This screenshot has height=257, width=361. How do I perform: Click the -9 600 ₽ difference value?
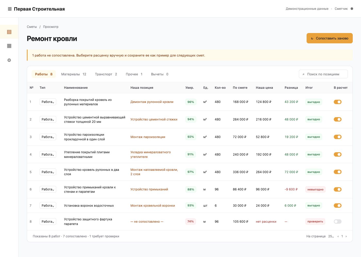coord(291,189)
